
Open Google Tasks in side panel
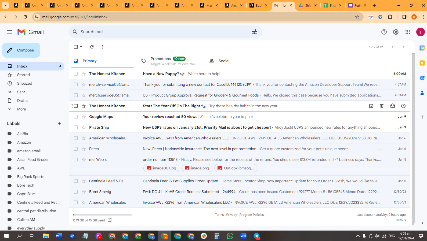422,78
